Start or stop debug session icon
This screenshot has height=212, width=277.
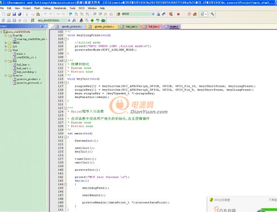pyautogui.click(x=171, y=14)
